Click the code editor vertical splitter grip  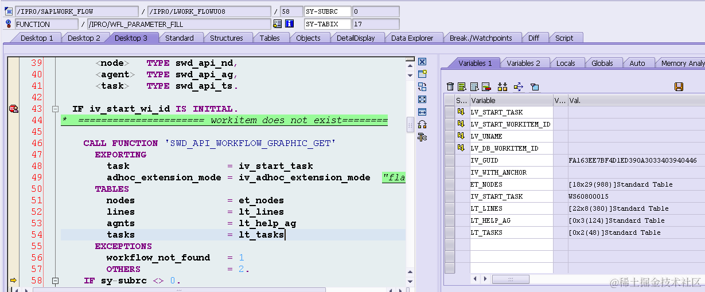tap(410, 124)
